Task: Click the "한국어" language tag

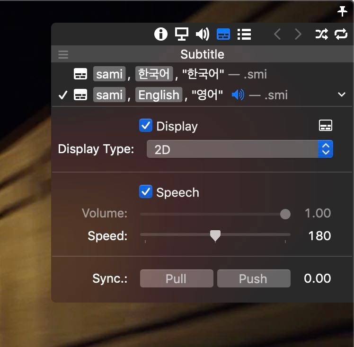Action: tap(154, 74)
